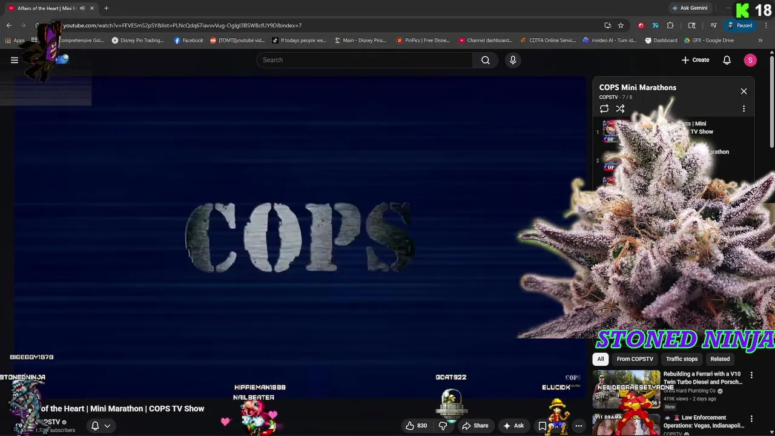Open the red circular extension icon
775x436 pixels.
[x=641, y=25]
